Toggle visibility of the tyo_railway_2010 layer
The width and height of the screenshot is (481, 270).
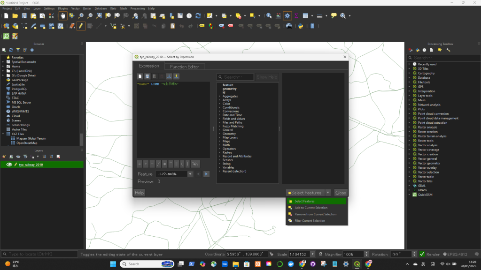pyautogui.click(x=9, y=165)
